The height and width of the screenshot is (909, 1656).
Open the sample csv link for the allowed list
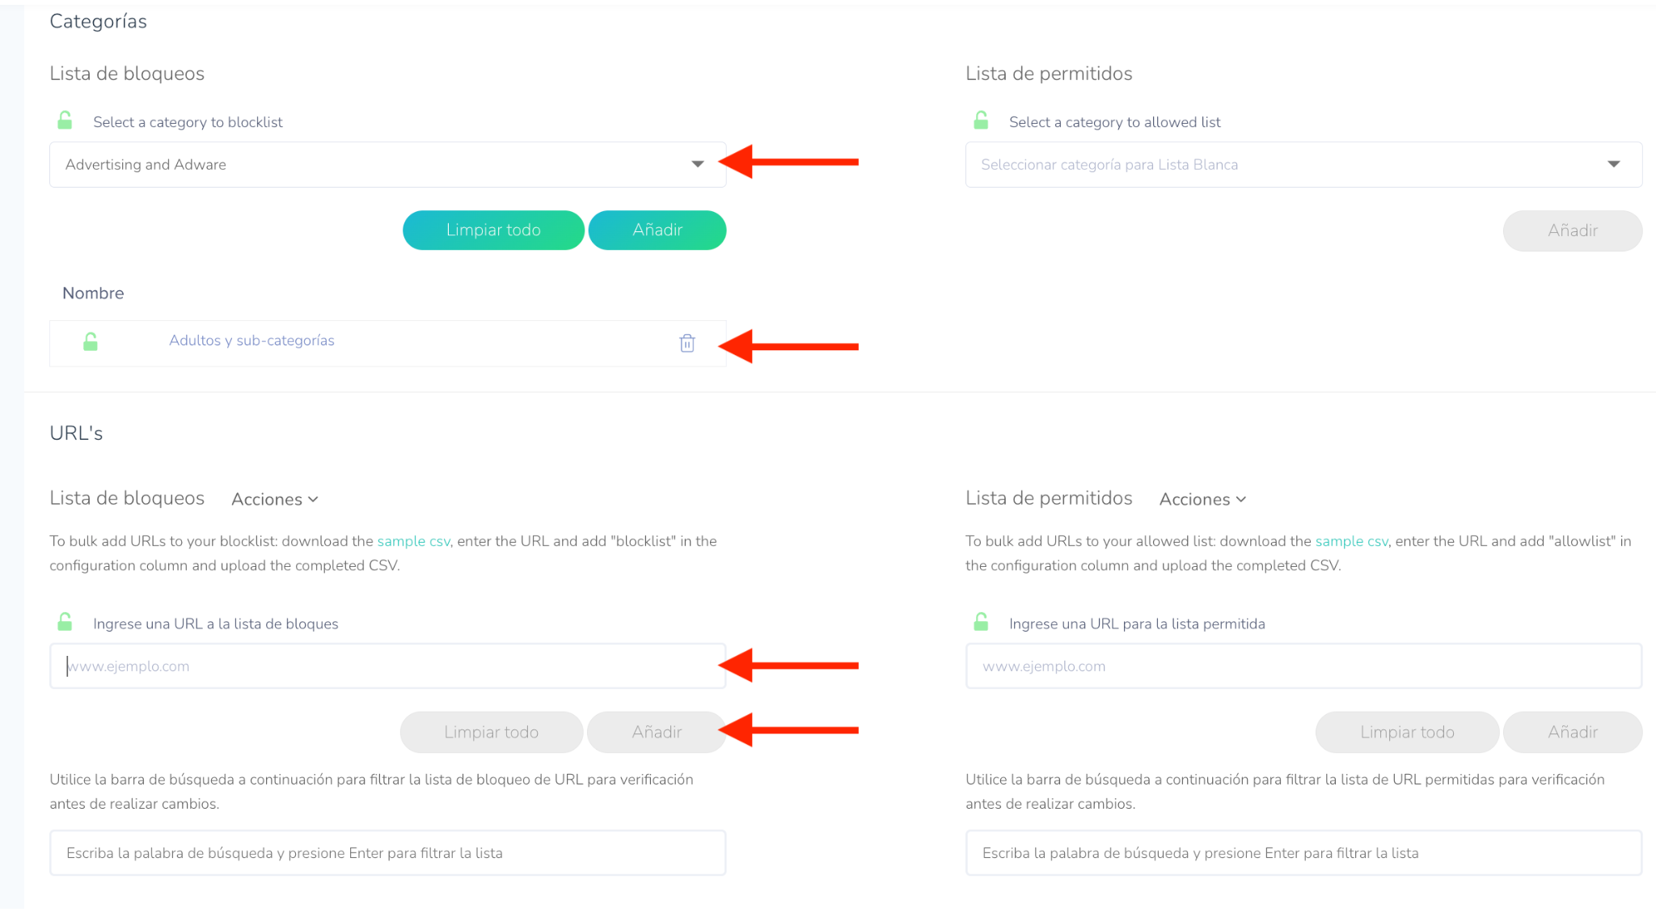pyautogui.click(x=1351, y=541)
